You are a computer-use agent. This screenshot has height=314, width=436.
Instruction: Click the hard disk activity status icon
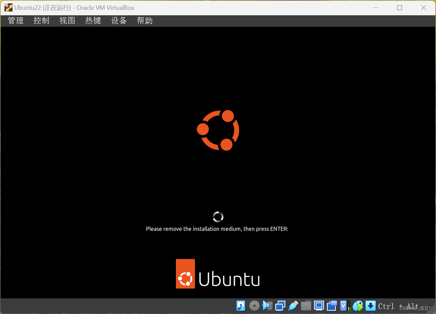241,306
